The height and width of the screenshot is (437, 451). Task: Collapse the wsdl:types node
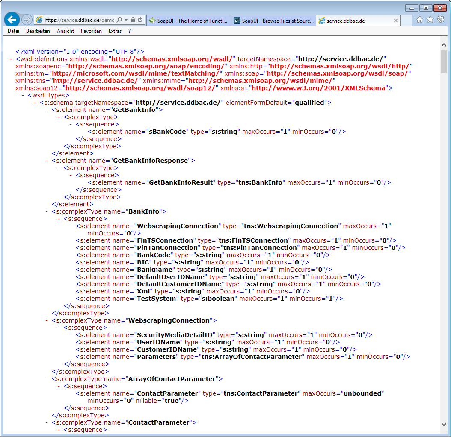tap(23, 95)
